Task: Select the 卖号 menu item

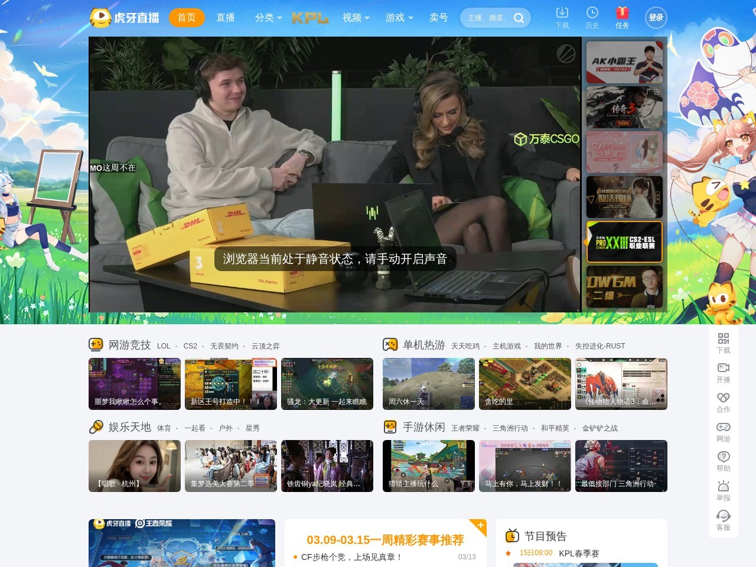Action: pos(438,18)
